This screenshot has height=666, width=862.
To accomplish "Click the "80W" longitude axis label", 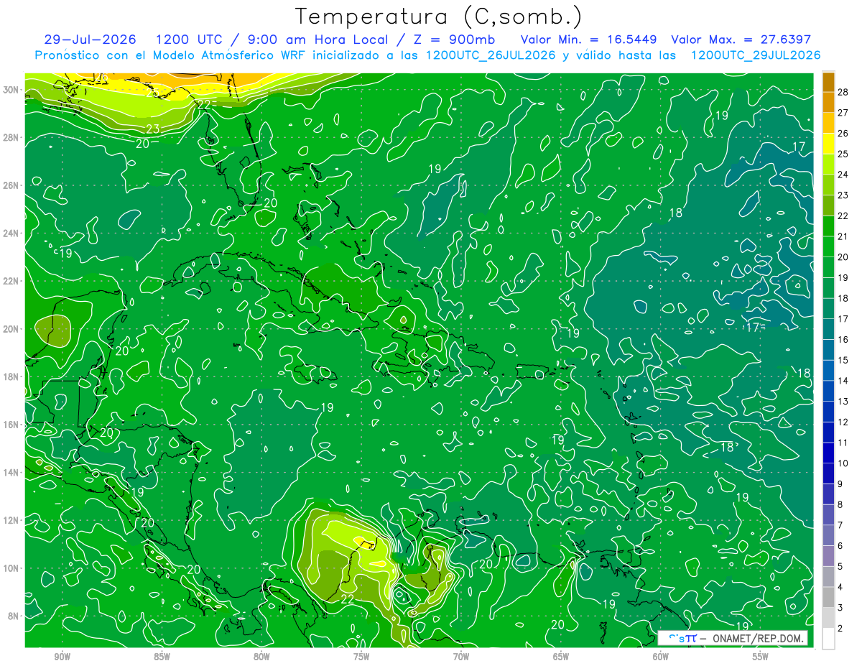I will (261, 657).
